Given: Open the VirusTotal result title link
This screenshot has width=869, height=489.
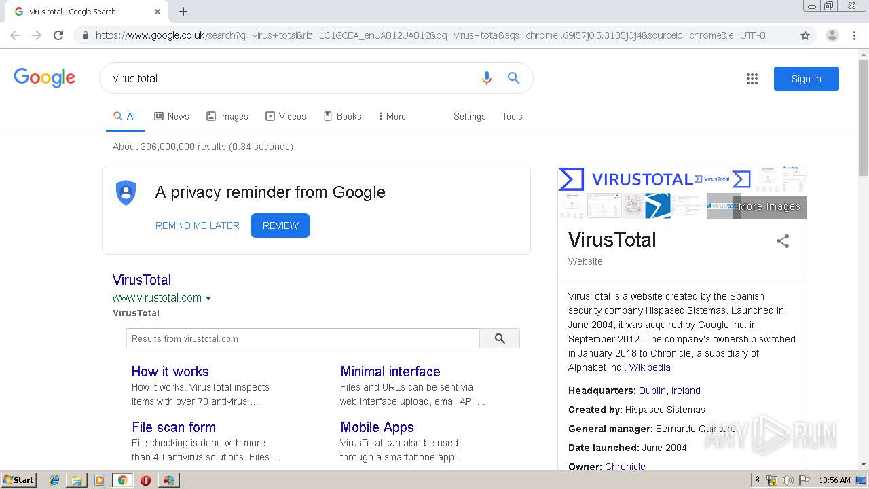Looking at the screenshot, I should point(142,280).
